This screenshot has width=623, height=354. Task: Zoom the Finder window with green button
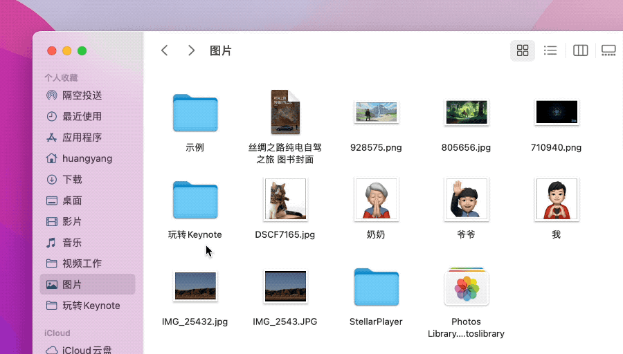coord(82,50)
